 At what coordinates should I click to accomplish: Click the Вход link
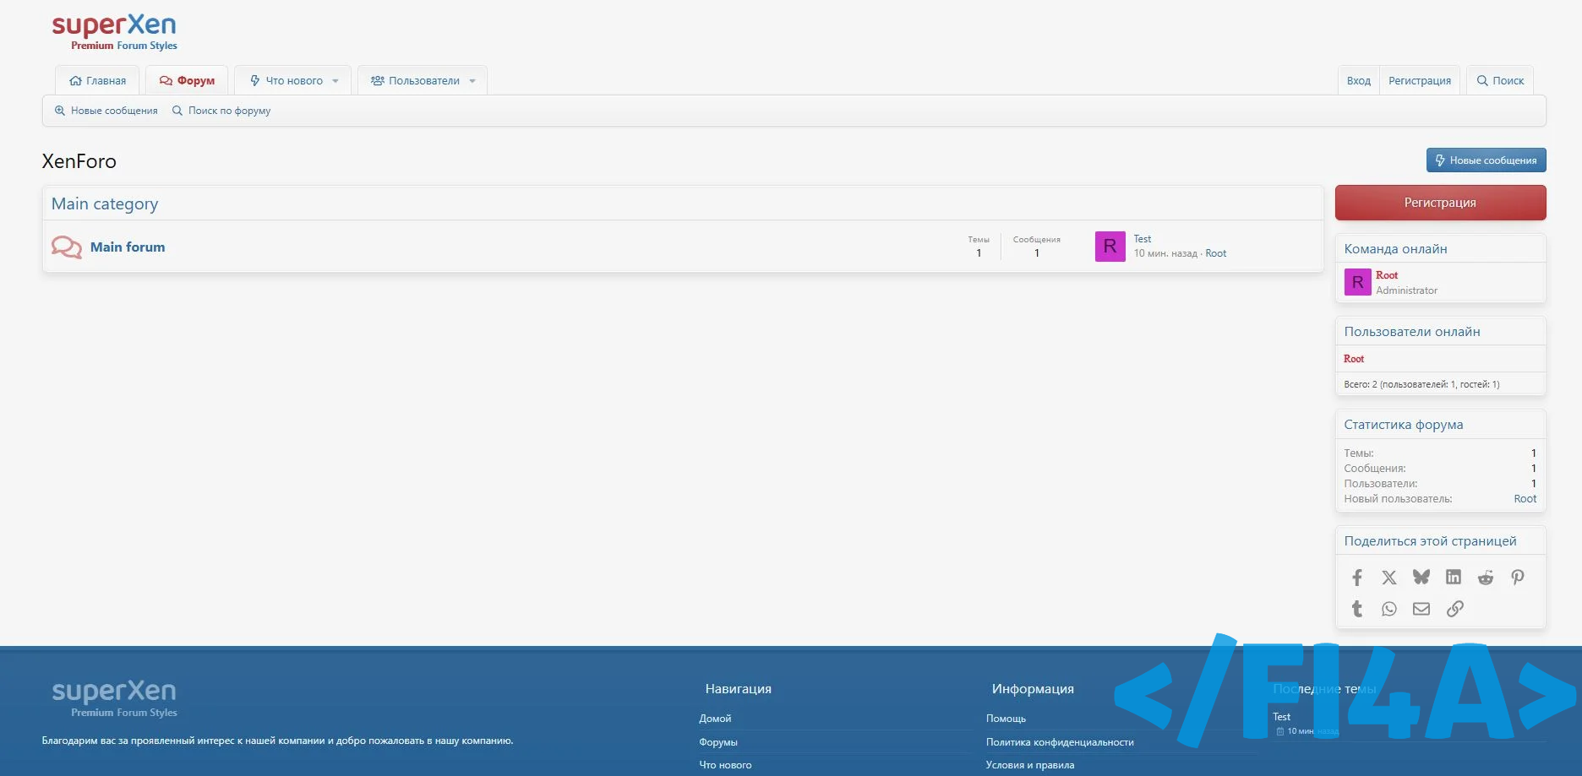[x=1359, y=81]
